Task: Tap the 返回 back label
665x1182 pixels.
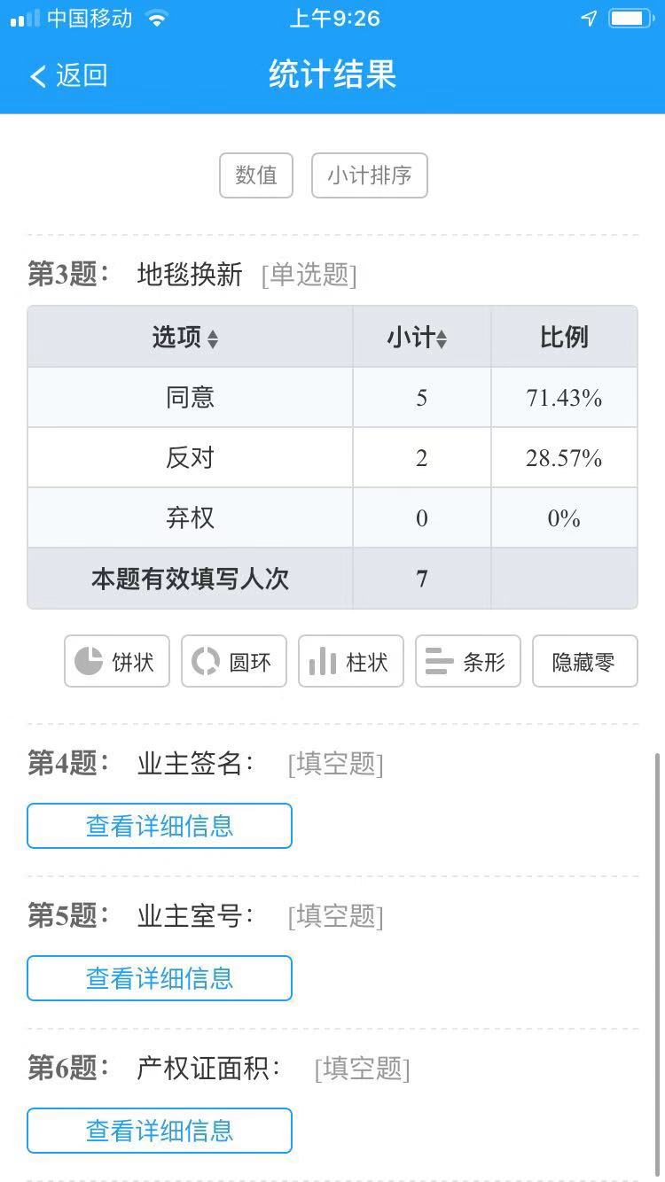Action: pos(82,76)
